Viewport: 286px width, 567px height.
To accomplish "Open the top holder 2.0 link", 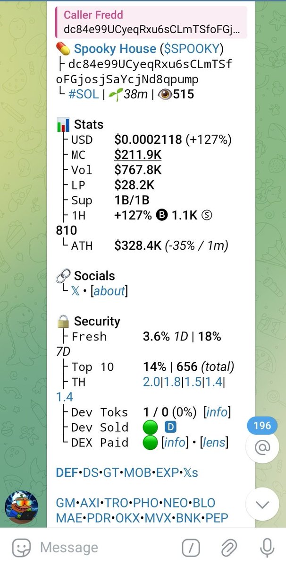I will click(x=151, y=382).
